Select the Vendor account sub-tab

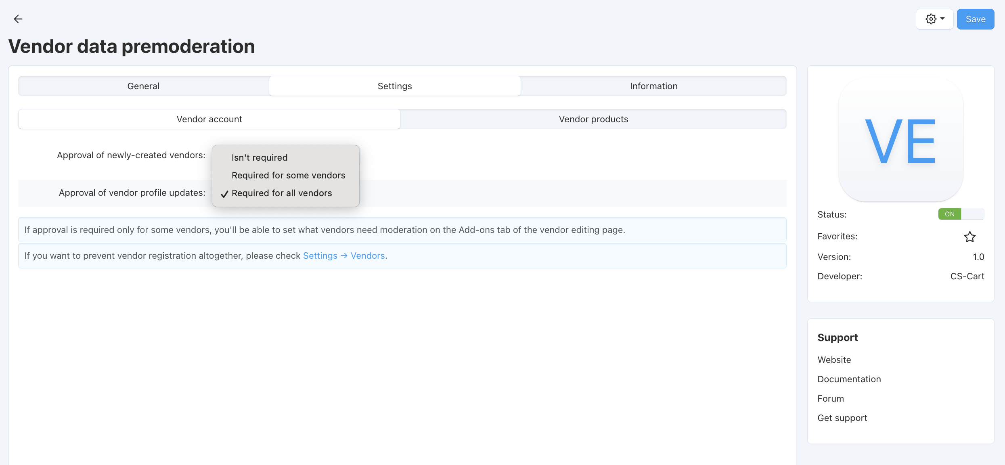pyautogui.click(x=209, y=119)
